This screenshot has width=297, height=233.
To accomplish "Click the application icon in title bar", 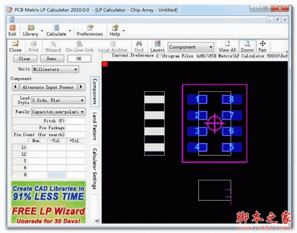I will 9,10.
